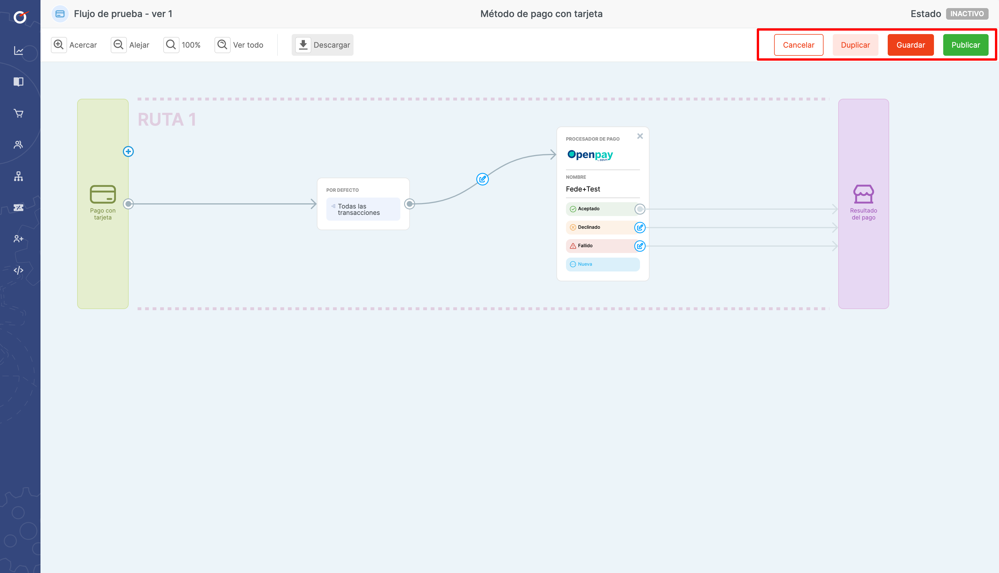
Task: Click the Alejar zoom-out icon
Action: [x=119, y=44]
